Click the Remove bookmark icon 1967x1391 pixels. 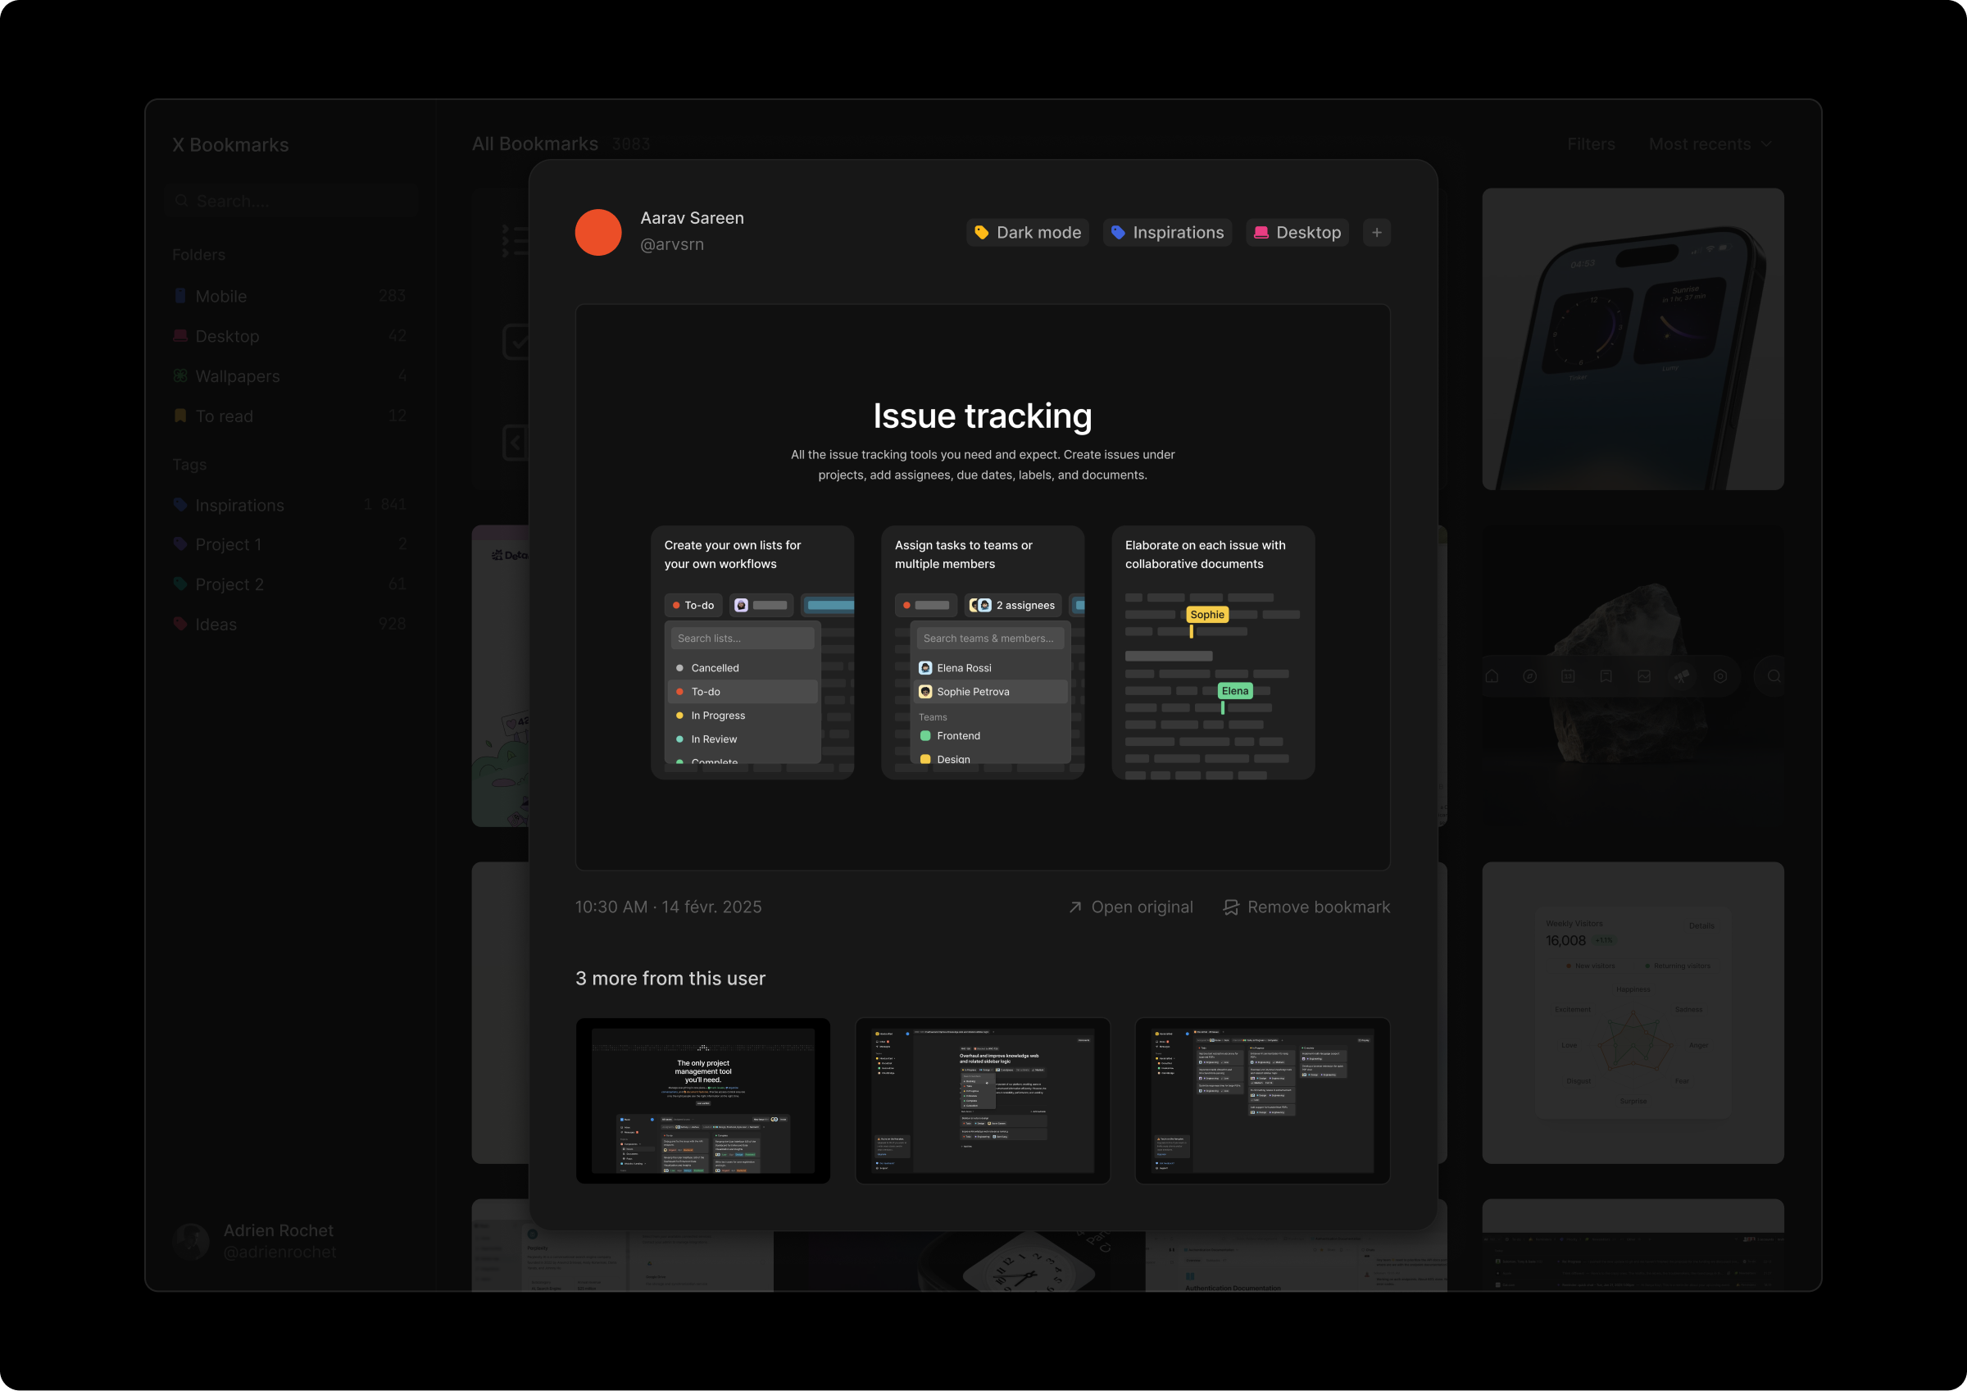[1231, 907]
